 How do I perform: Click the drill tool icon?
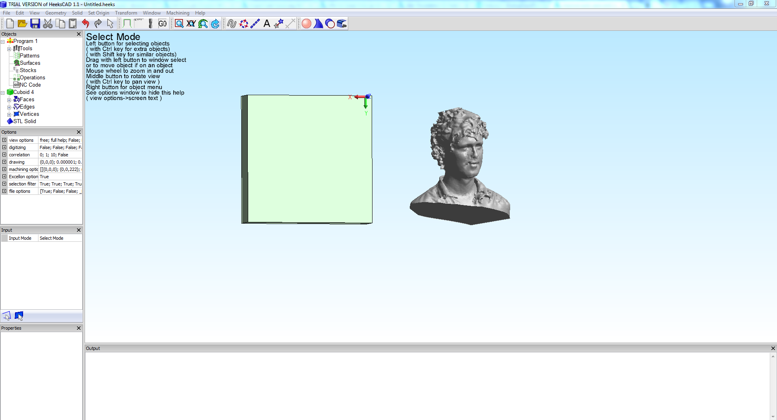151,24
